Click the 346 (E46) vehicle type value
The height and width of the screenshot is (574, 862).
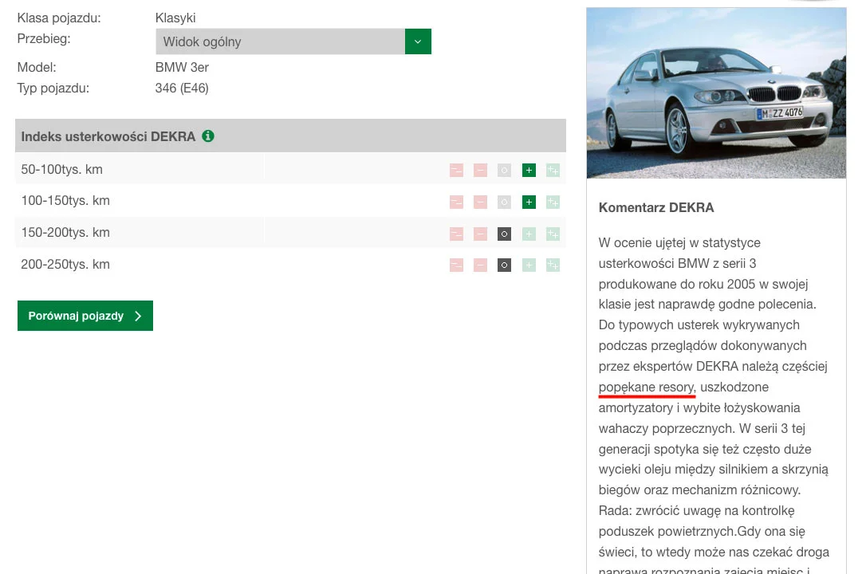pos(182,88)
